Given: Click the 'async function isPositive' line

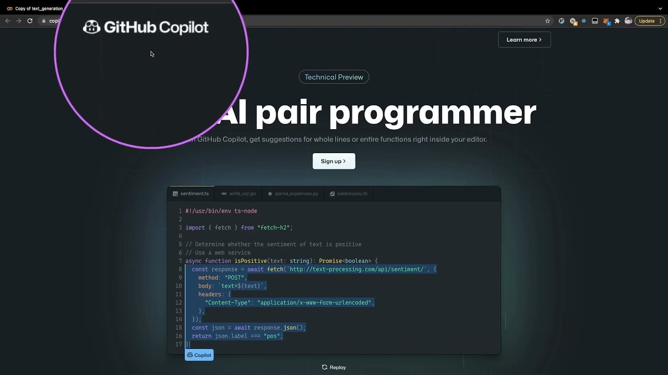Looking at the screenshot, I should [x=281, y=261].
